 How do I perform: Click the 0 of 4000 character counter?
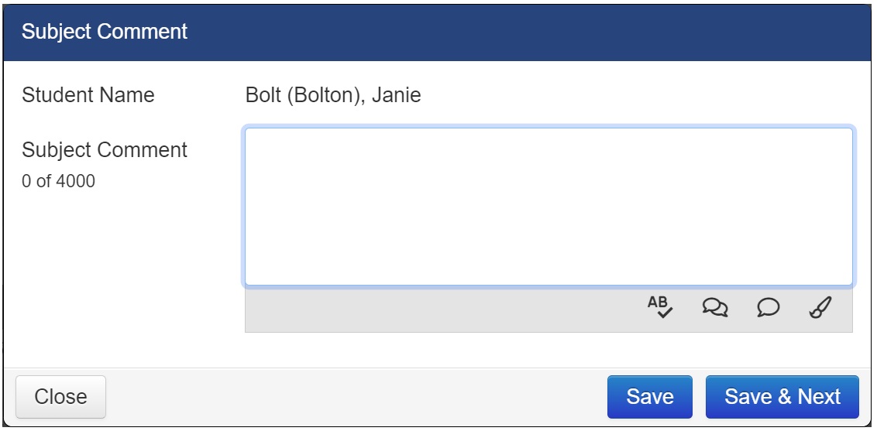click(x=59, y=183)
